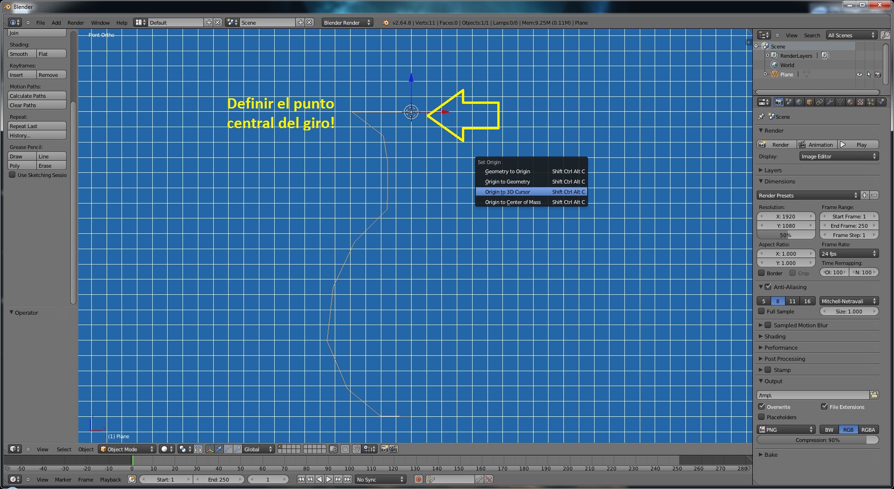The height and width of the screenshot is (489, 894).
Task: Enable Use Sketching Session checkbox
Action: 13,175
